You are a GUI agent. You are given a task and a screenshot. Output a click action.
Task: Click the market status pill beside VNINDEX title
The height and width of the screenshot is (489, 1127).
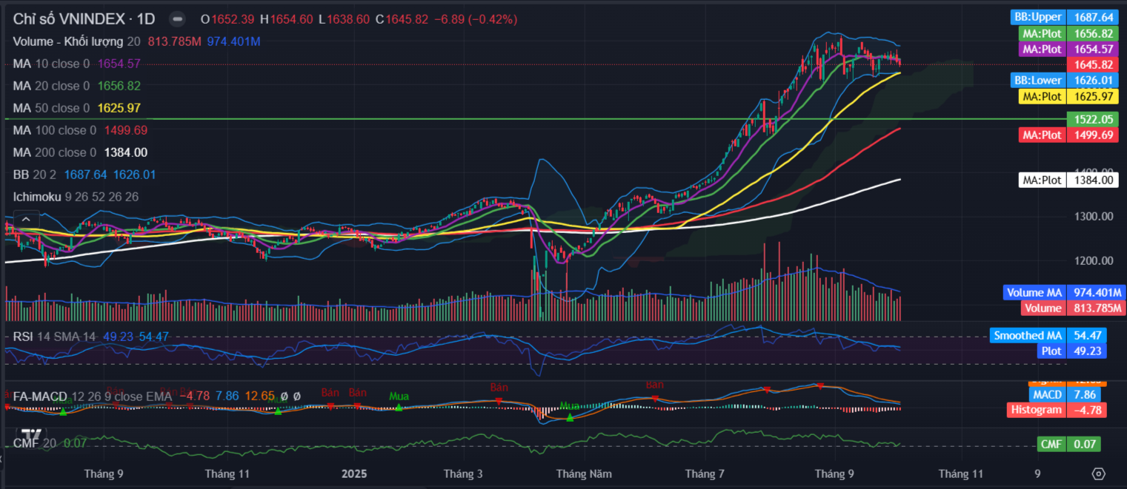click(177, 19)
